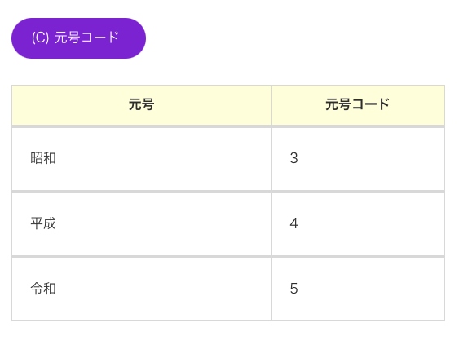459x340 pixels.
Task: Click the 昭和 text in first row
Action: click(x=43, y=158)
